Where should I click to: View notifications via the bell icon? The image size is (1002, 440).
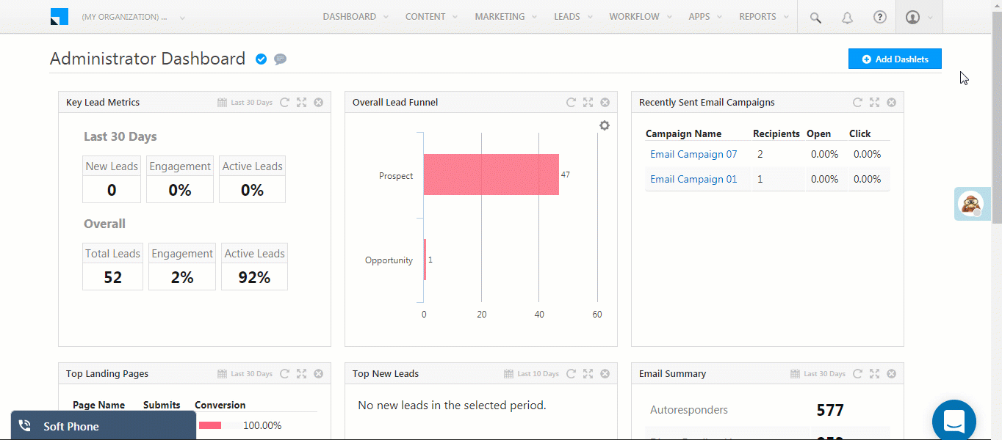pos(847,17)
